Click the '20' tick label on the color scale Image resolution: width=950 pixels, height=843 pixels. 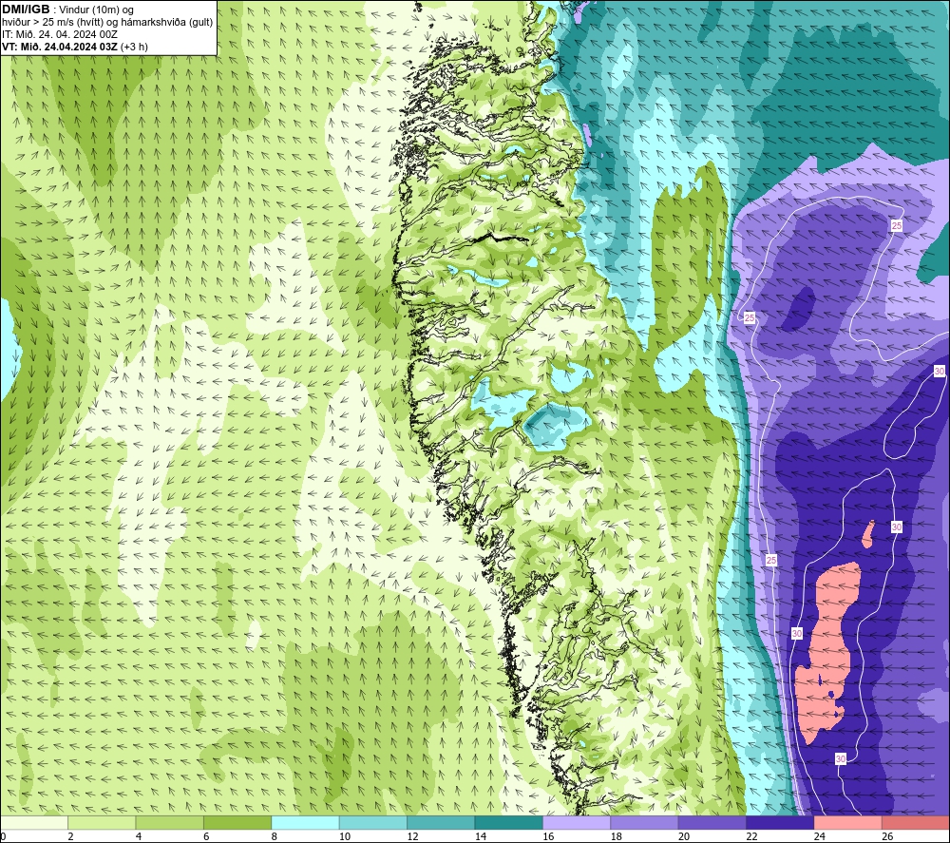click(684, 836)
